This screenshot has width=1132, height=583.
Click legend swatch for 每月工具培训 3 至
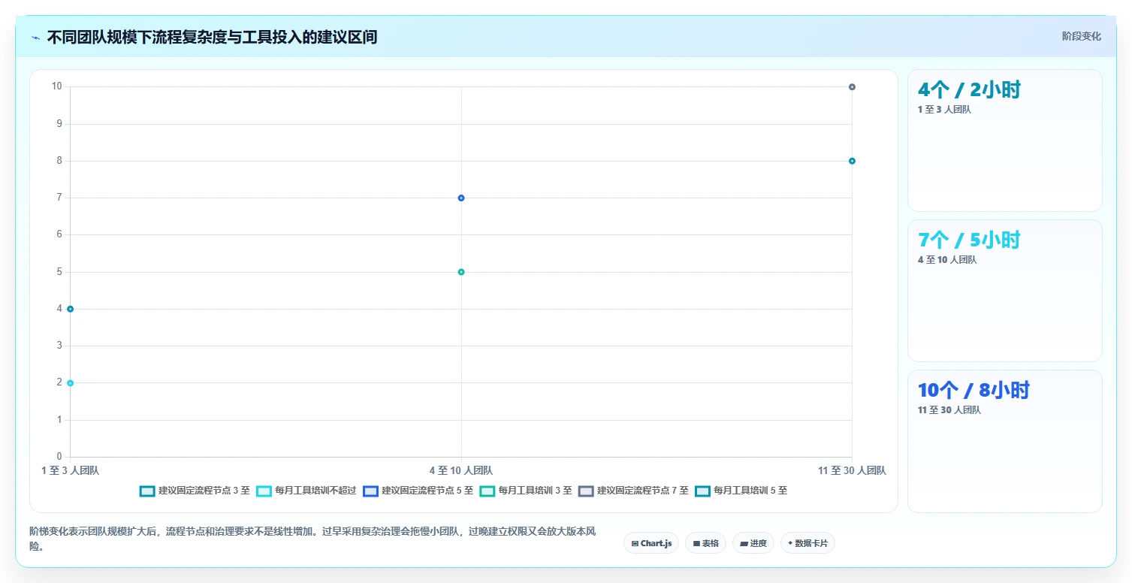coord(488,491)
